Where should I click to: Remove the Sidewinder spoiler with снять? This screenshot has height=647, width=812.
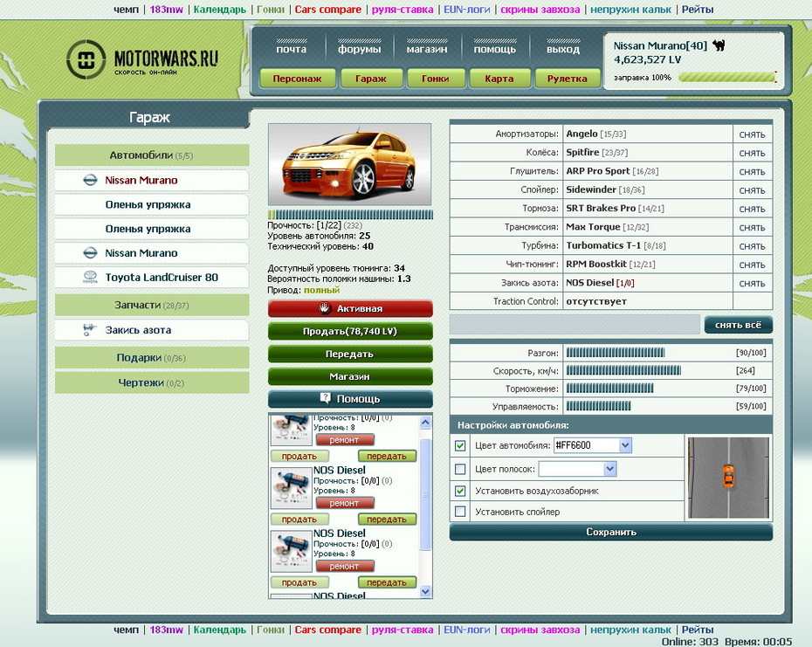(752, 190)
